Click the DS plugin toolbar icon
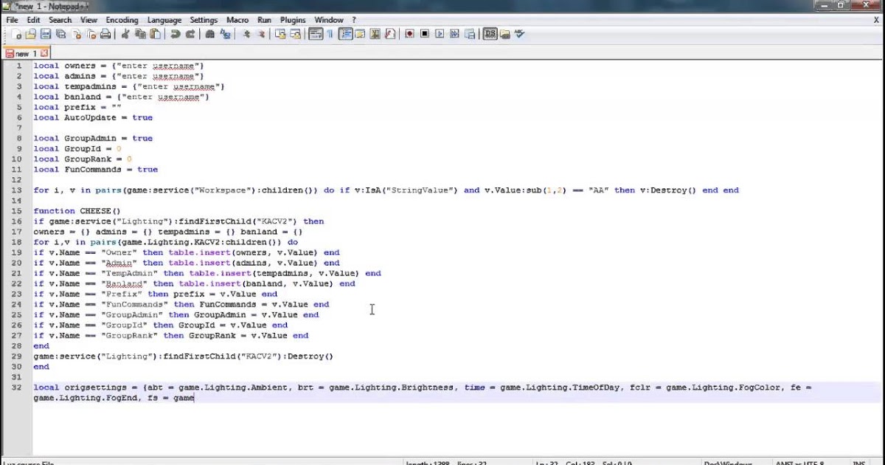The width and height of the screenshot is (885, 465). [x=490, y=33]
